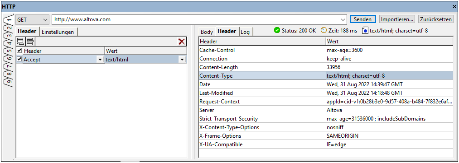This screenshot has width=459, height=163.
Task: Toggle the Accept header checkbox
Action: click(19, 59)
